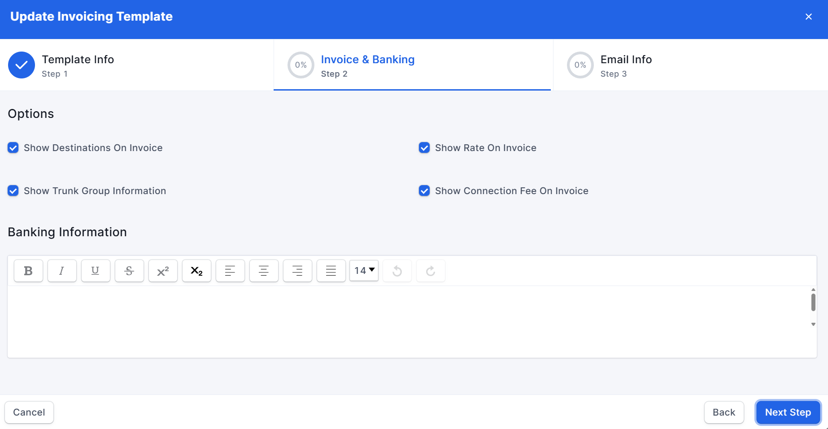
Task: Toggle superscript formatting
Action: point(163,271)
